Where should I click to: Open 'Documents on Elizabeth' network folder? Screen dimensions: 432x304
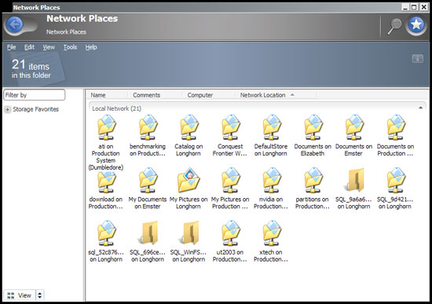[313, 136]
